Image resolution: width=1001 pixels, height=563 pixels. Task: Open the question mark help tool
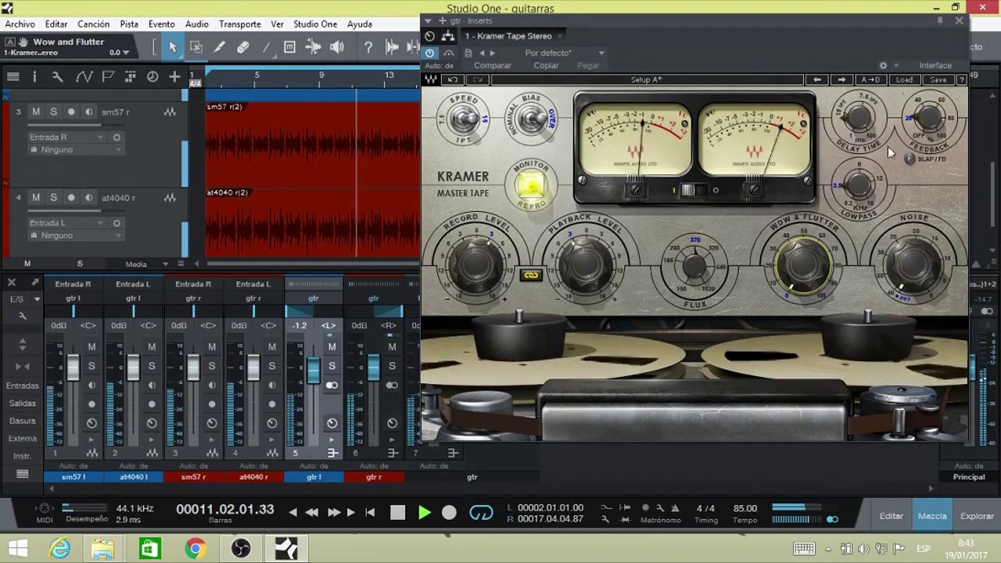point(368,48)
